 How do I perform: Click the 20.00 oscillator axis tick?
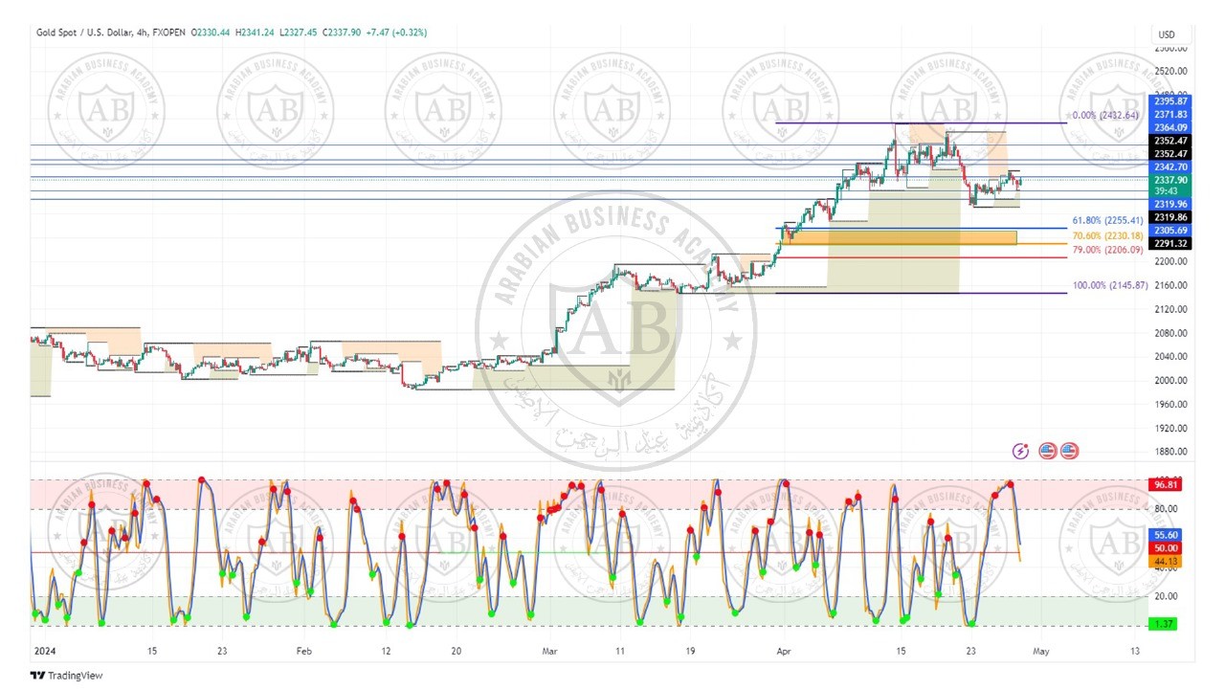tap(1166, 596)
